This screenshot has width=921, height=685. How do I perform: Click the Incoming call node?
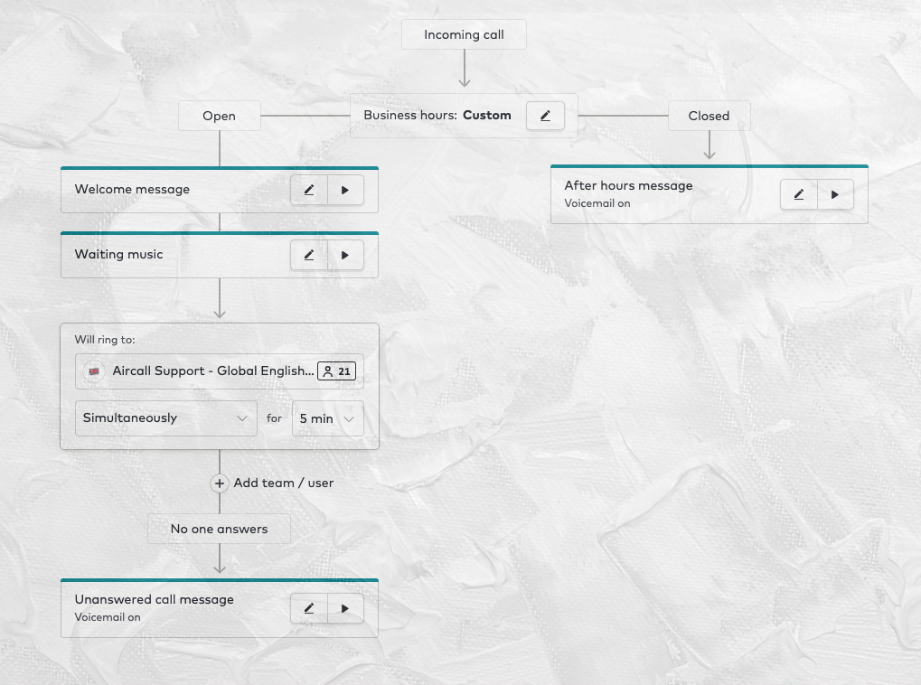click(464, 35)
